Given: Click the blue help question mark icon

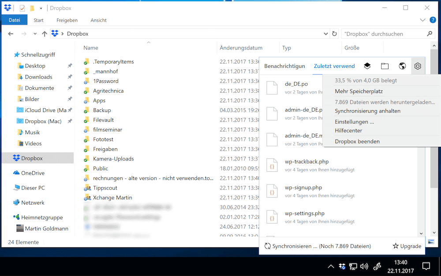Looking at the screenshot, I should pos(433,20).
